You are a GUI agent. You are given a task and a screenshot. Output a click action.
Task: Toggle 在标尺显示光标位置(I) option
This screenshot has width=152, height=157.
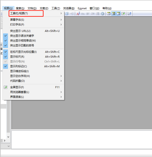[x=33, y=52]
